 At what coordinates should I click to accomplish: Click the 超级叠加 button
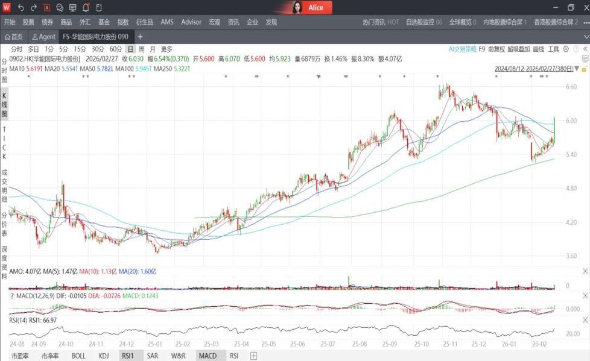coord(518,49)
